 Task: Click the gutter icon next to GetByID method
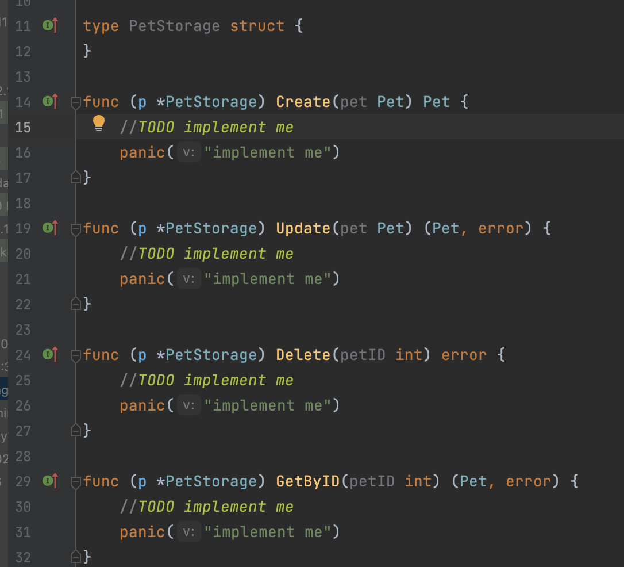pyautogui.click(x=50, y=481)
